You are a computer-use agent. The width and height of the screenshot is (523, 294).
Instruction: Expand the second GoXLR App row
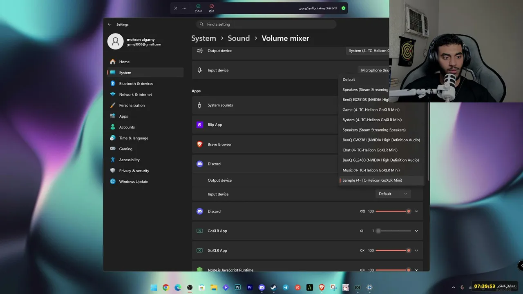point(416,251)
